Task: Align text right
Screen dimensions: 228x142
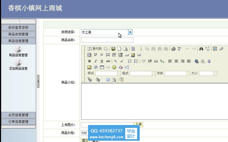Action: click(x=183, y=61)
